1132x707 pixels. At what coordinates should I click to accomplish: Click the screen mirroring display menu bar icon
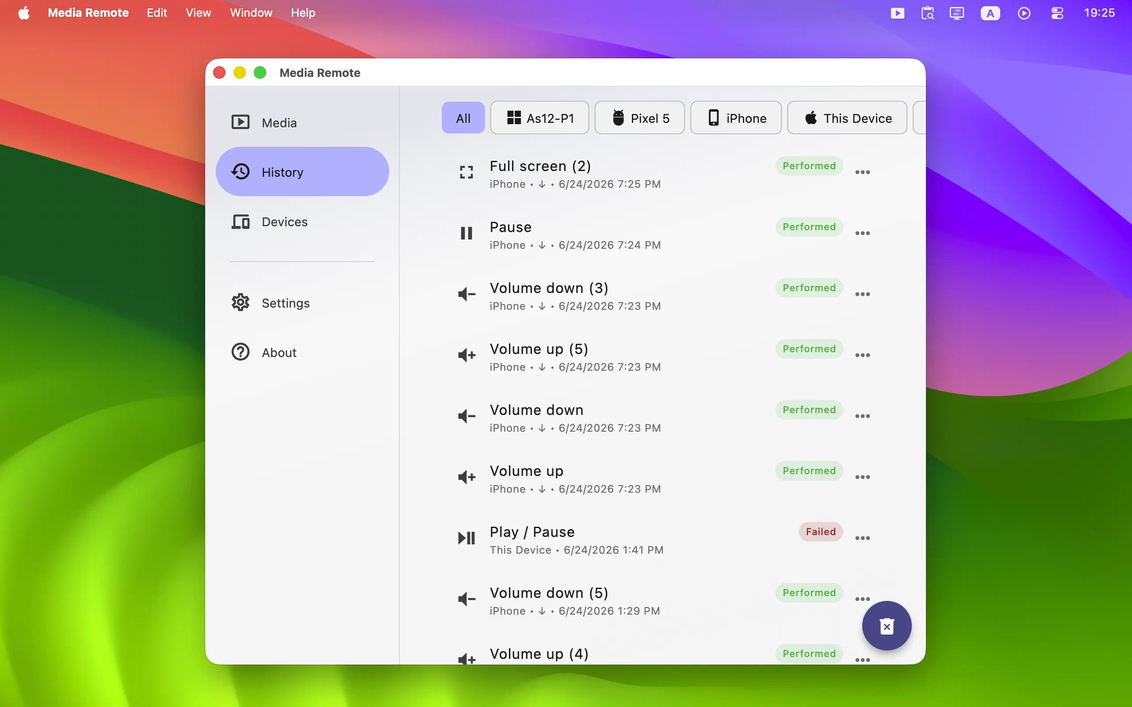pyautogui.click(x=956, y=13)
